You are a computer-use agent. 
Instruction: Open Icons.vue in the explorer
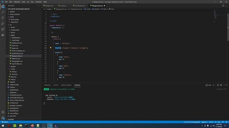(x=24, y=46)
